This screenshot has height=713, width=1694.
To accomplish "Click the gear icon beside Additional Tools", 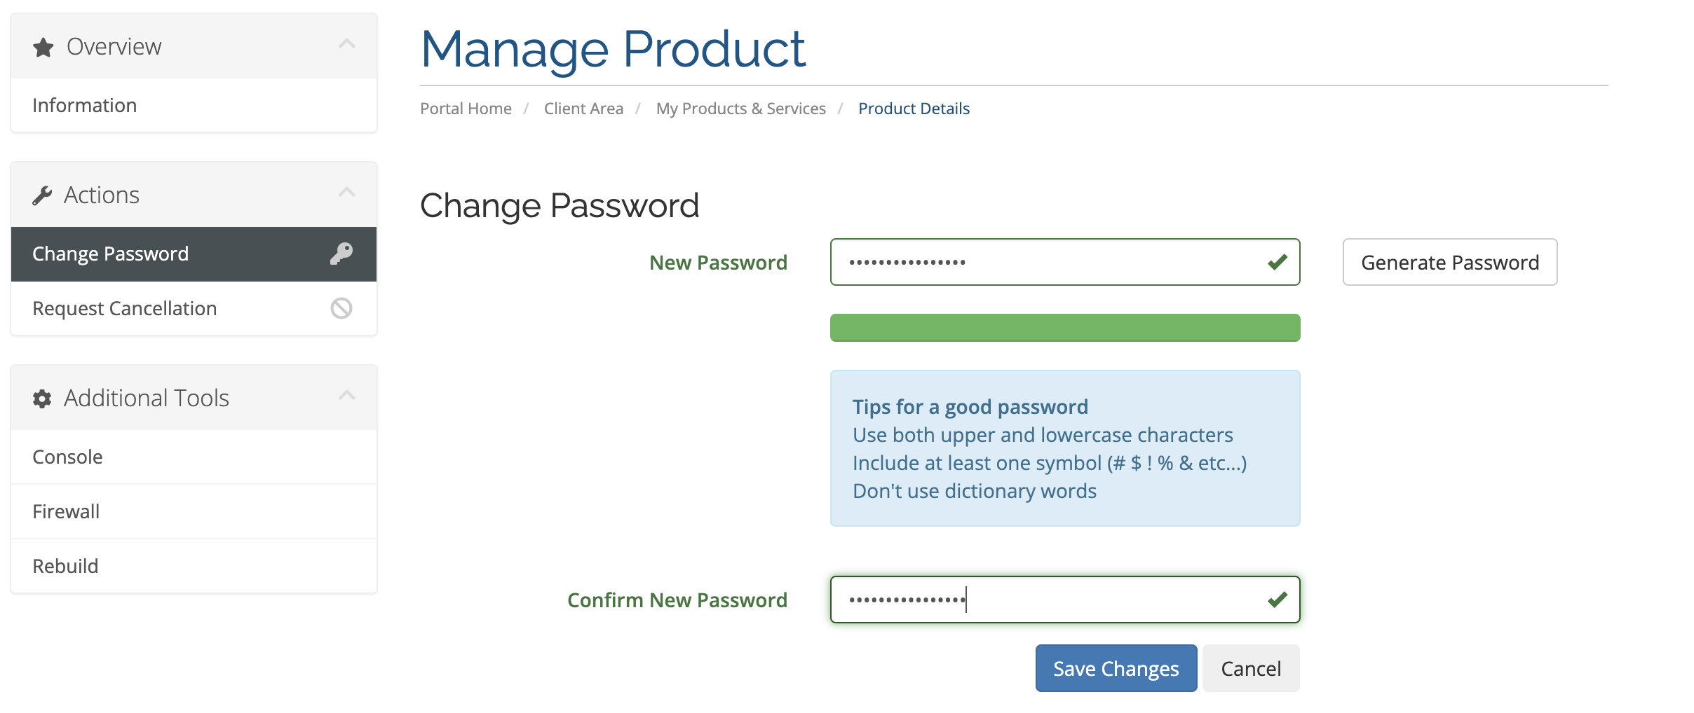I will coord(42,399).
